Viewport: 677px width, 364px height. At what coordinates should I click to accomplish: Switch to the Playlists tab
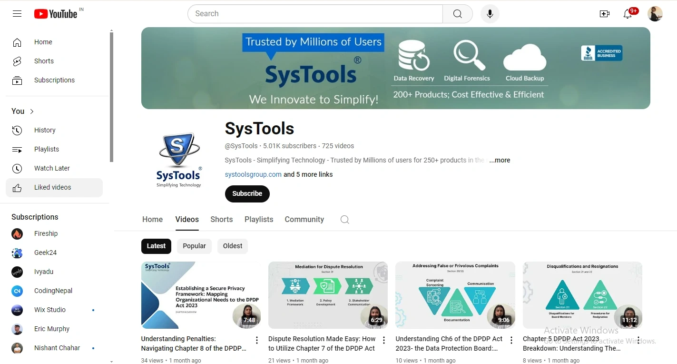tap(258, 219)
